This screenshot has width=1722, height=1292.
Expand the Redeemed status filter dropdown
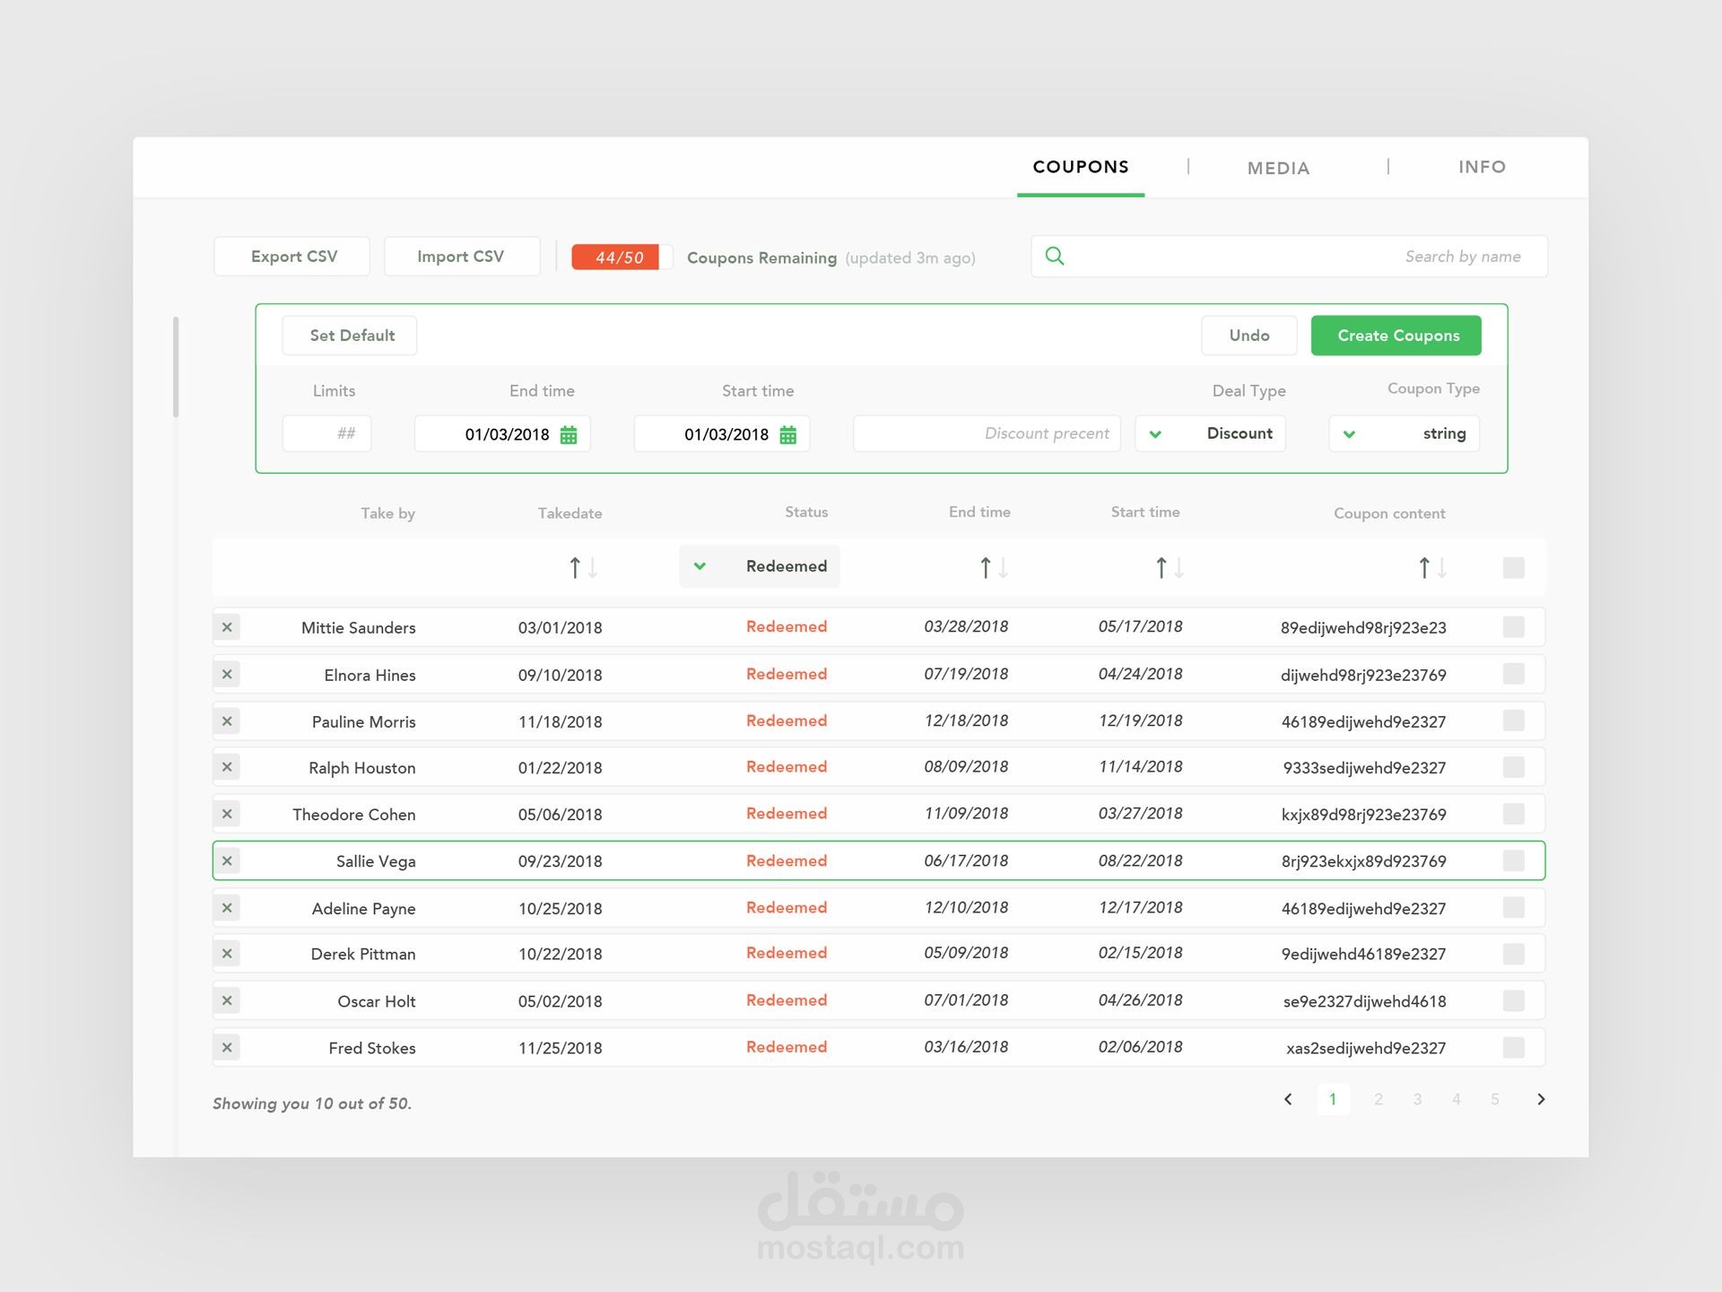(x=759, y=566)
